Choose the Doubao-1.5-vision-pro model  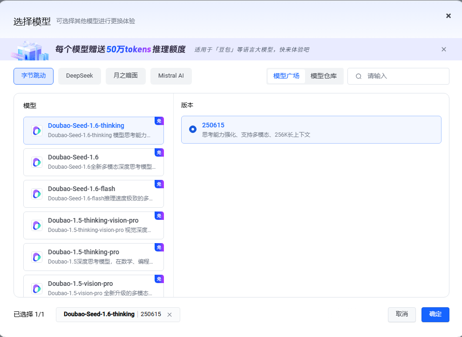94,286
